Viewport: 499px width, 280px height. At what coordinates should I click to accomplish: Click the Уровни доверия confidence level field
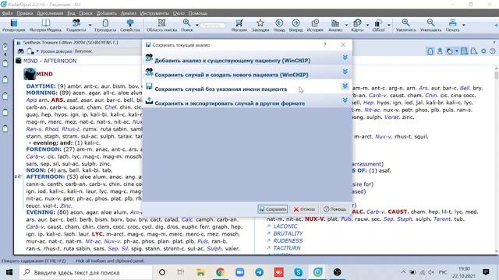click(x=107, y=51)
